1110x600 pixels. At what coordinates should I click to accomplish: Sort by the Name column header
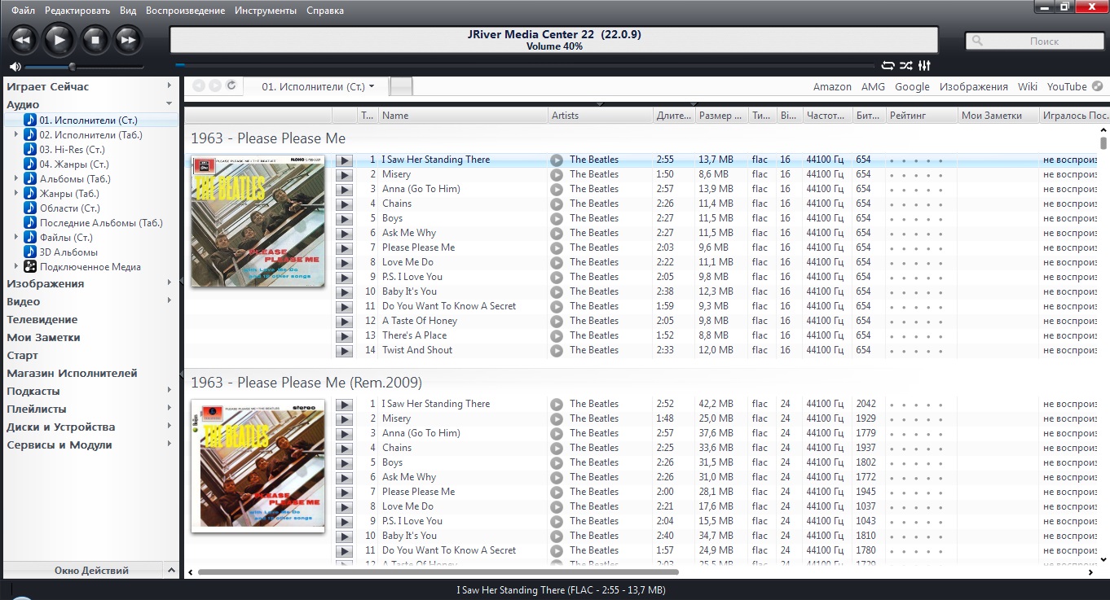(463, 116)
